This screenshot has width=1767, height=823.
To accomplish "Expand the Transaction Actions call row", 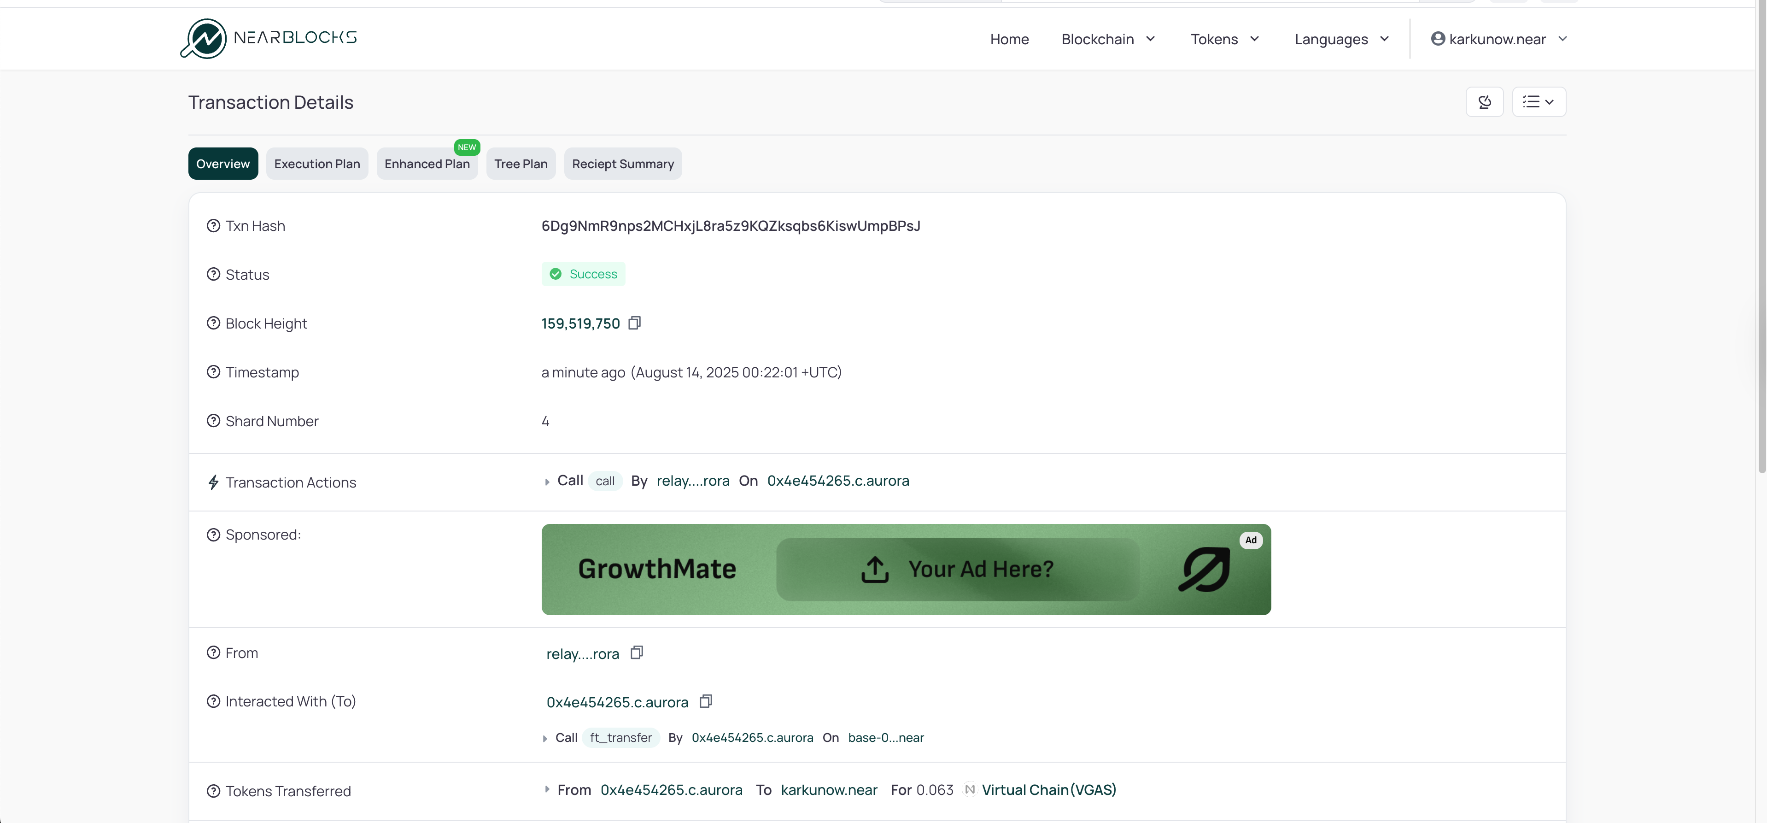I will pyautogui.click(x=547, y=482).
